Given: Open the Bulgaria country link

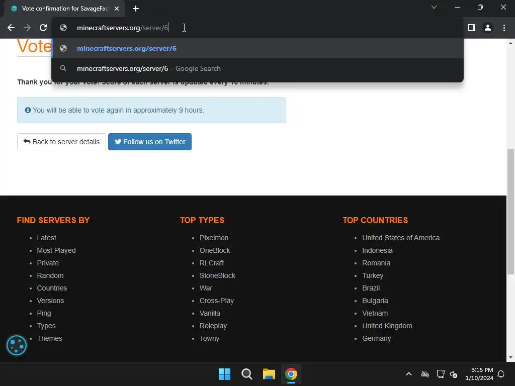Looking at the screenshot, I should [x=375, y=301].
